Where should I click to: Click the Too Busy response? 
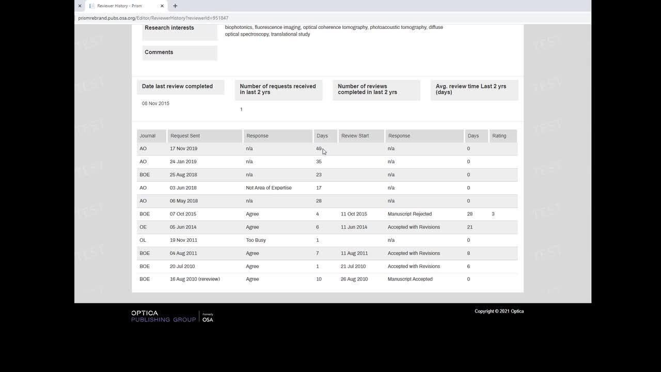[256, 240]
